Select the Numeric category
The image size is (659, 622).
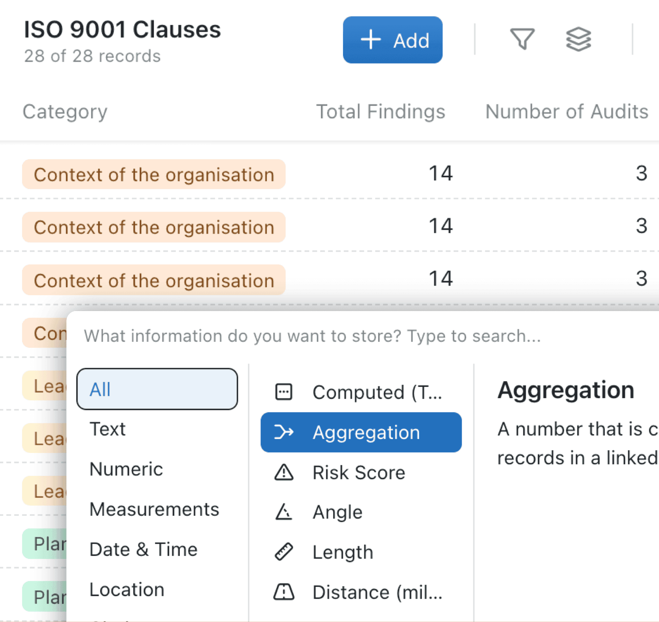click(126, 469)
